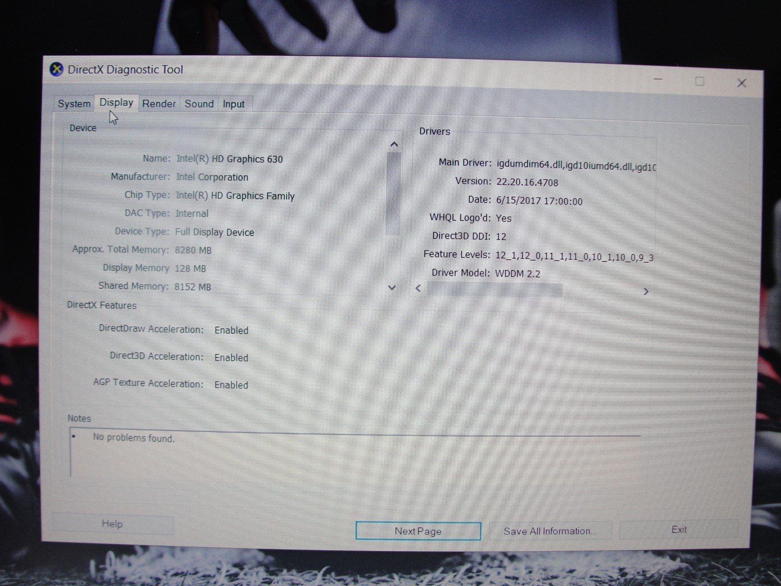Click the WHQL Logo'd Yes value
The image size is (781, 586).
click(504, 218)
